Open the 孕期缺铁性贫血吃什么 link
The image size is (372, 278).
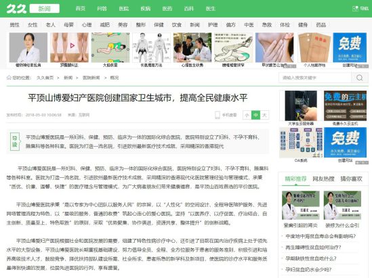pyautogui.click(x=311, y=258)
